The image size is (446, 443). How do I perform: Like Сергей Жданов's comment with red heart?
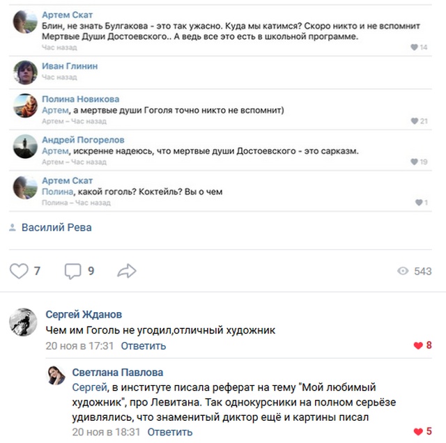pos(418,345)
